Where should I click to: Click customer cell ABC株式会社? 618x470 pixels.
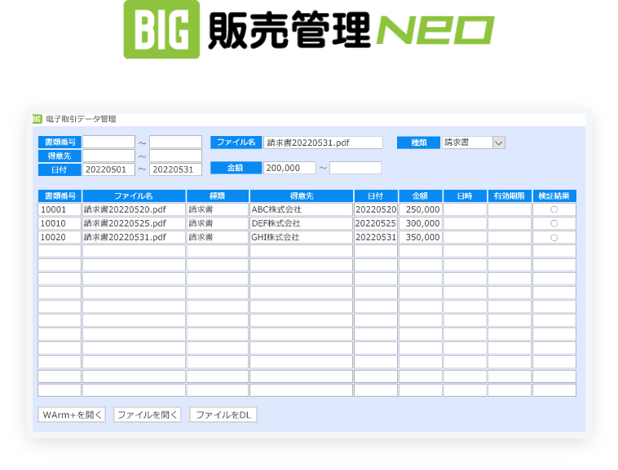point(301,209)
